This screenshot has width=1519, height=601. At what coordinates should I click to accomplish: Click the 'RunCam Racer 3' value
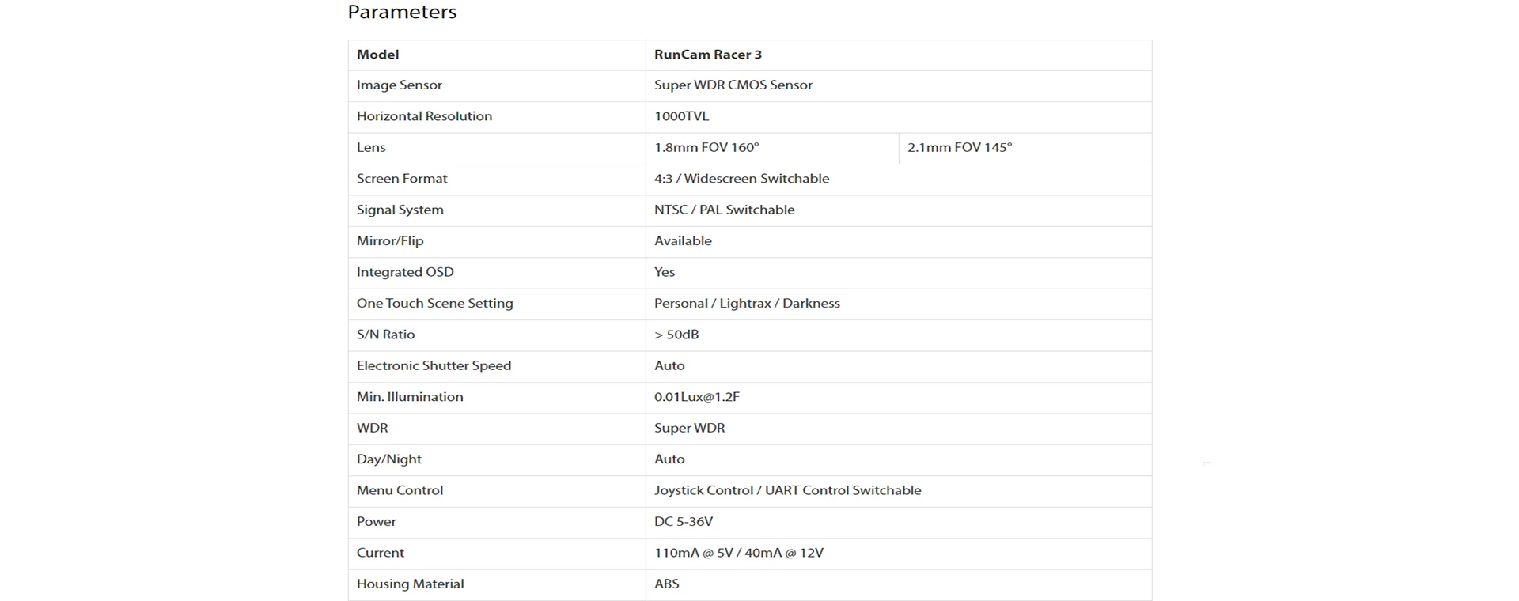click(708, 55)
